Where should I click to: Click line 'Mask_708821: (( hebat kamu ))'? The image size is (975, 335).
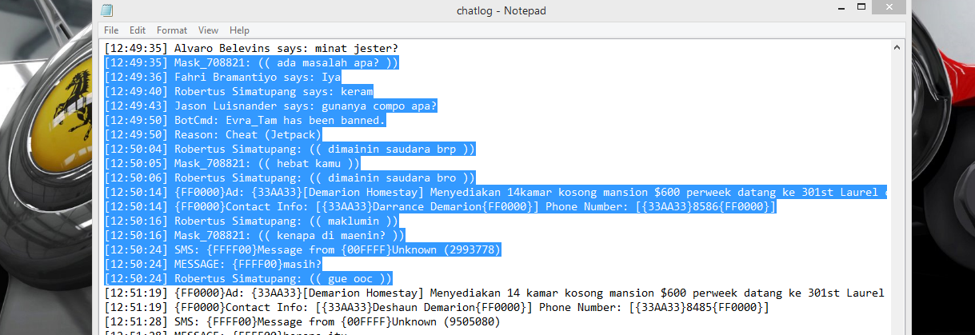coord(233,163)
